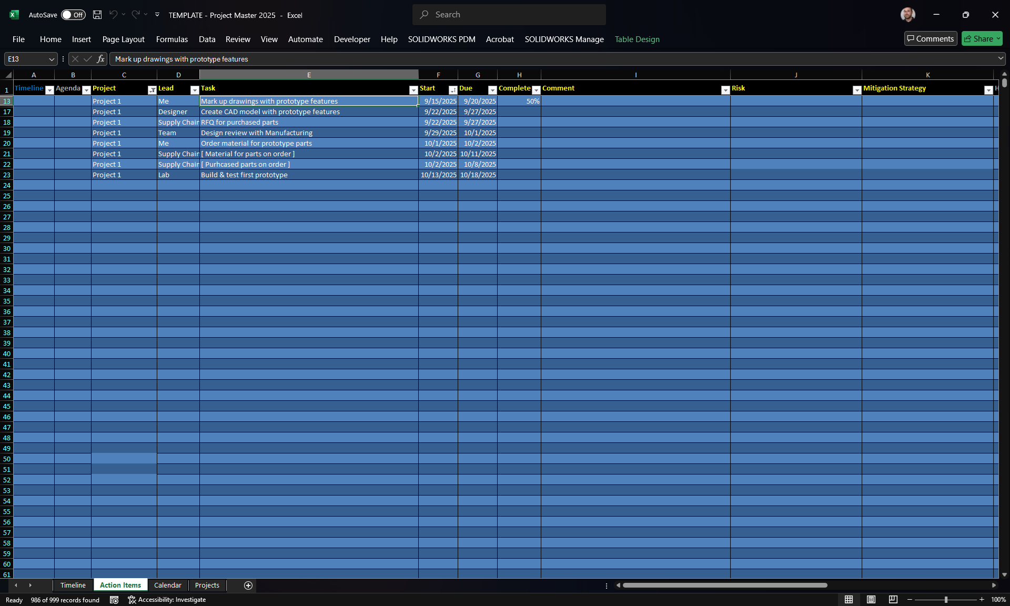The height and width of the screenshot is (606, 1010).
Task: Click the Undo arrow icon
Action: point(113,15)
